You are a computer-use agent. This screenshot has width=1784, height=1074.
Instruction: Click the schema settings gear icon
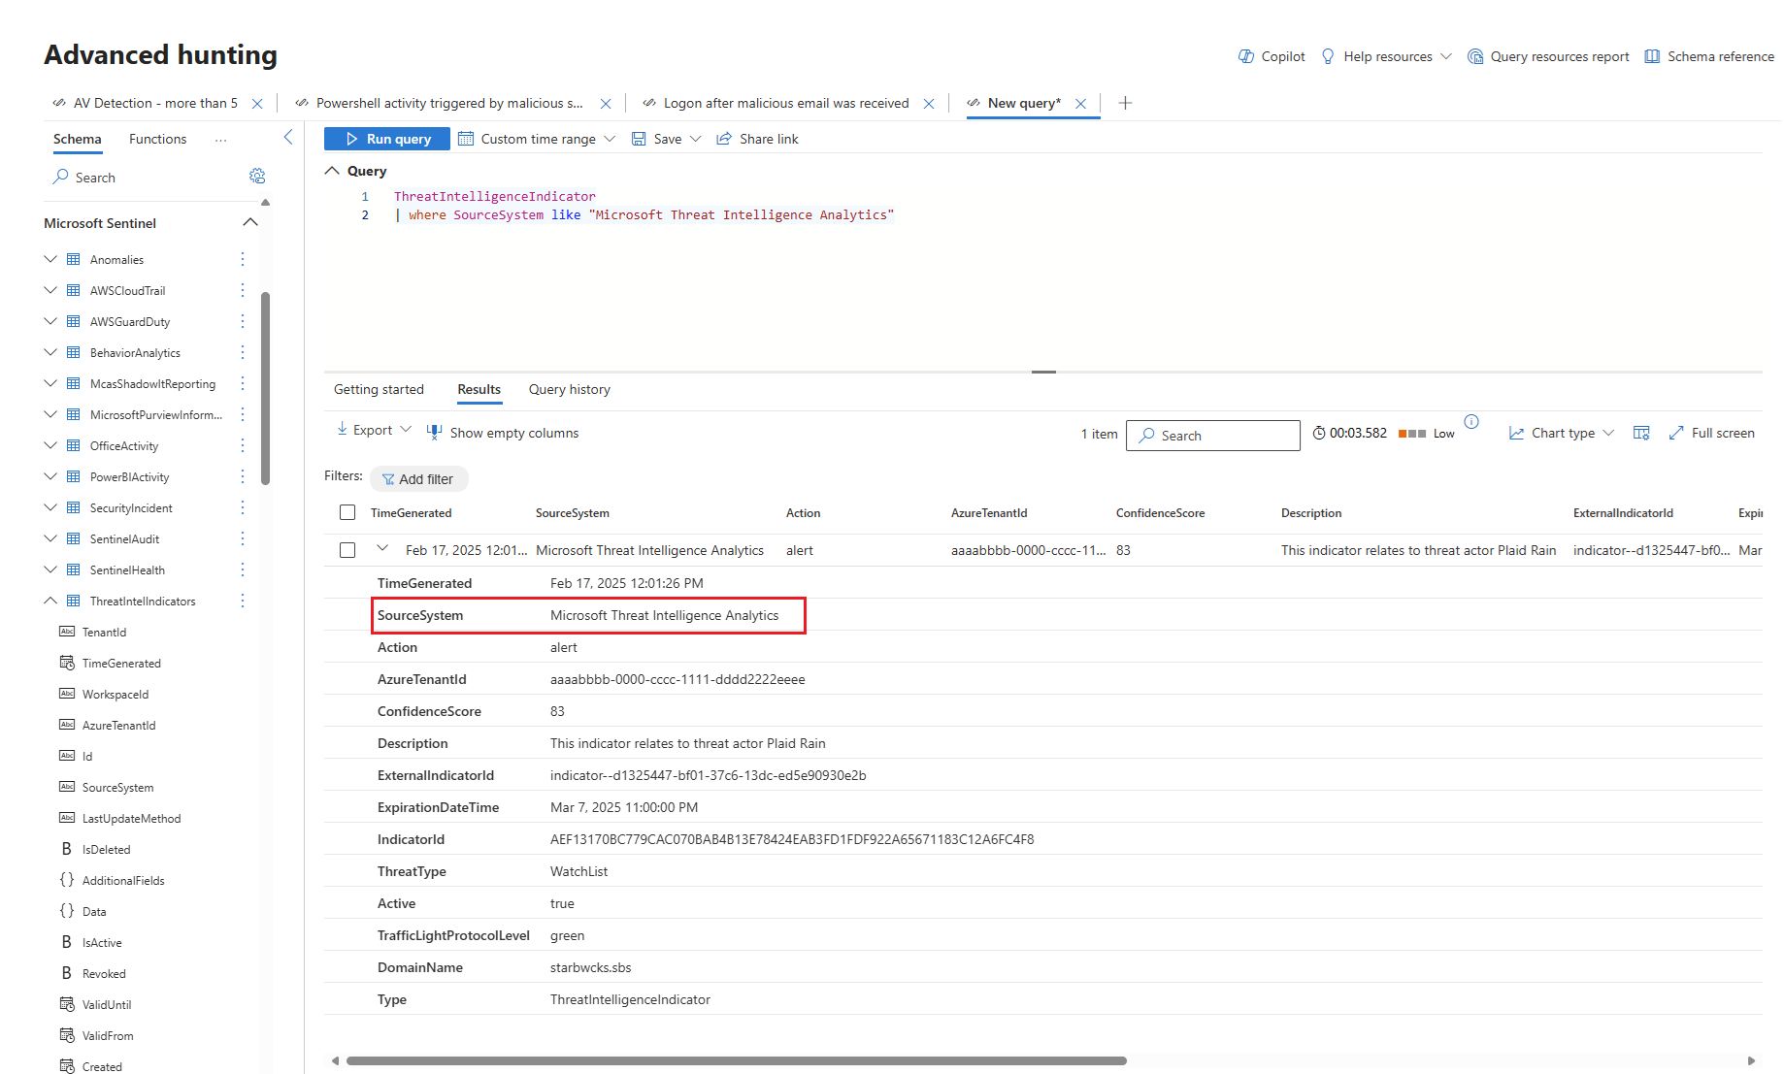(257, 176)
